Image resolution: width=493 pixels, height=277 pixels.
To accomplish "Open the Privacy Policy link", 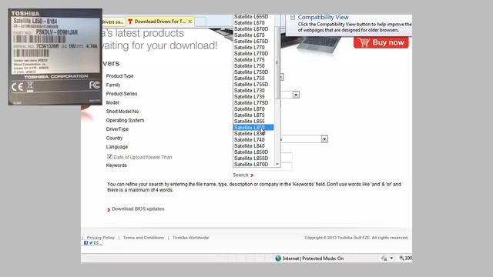I will tap(101, 238).
